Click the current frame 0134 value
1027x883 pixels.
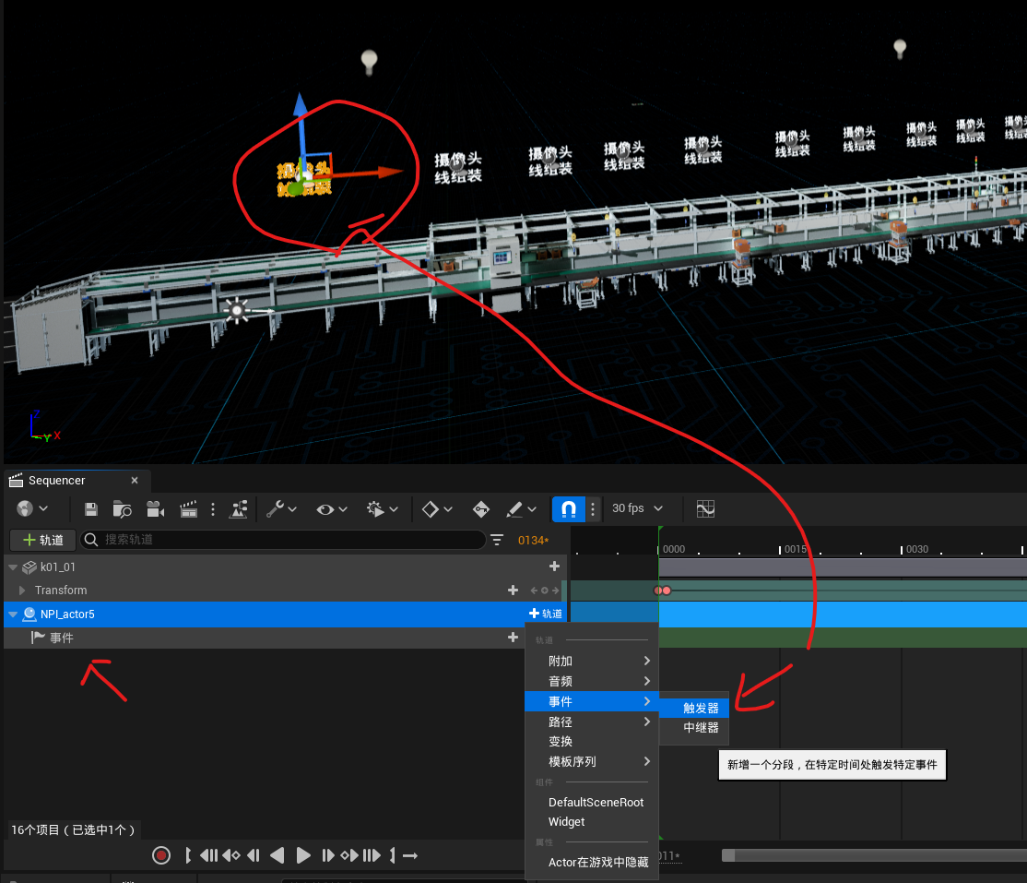click(x=533, y=540)
